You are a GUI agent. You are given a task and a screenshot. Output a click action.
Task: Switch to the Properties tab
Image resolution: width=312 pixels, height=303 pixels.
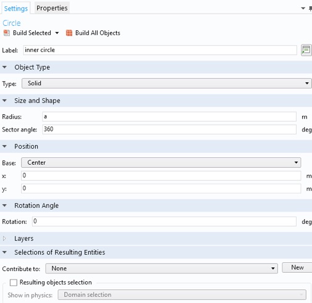point(52,8)
